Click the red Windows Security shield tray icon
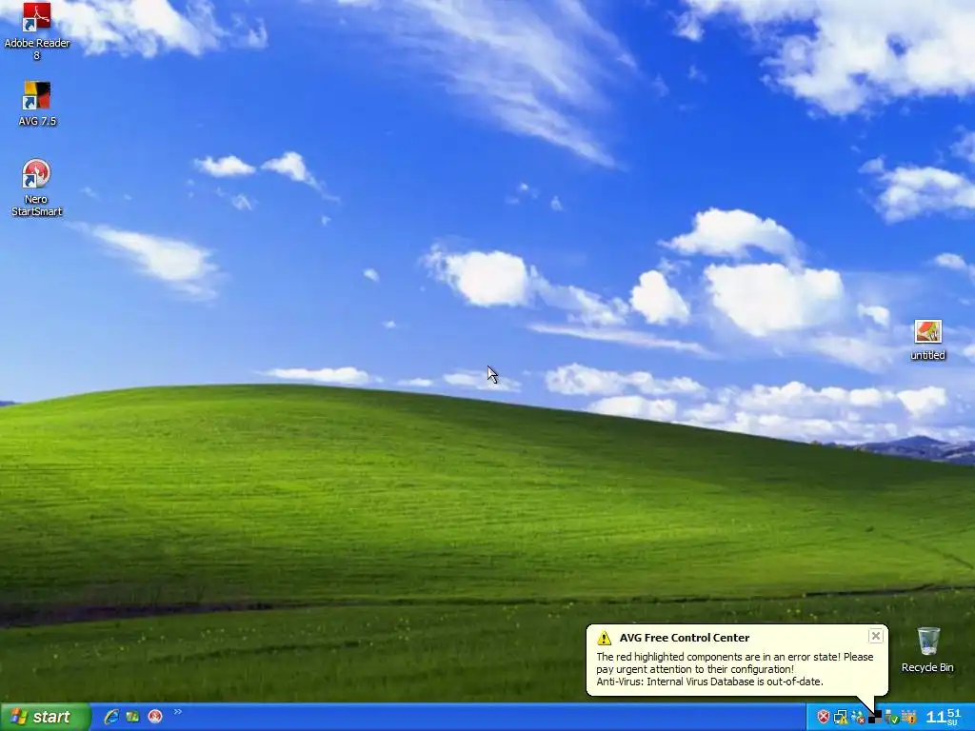This screenshot has width=975, height=731. (x=824, y=717)
